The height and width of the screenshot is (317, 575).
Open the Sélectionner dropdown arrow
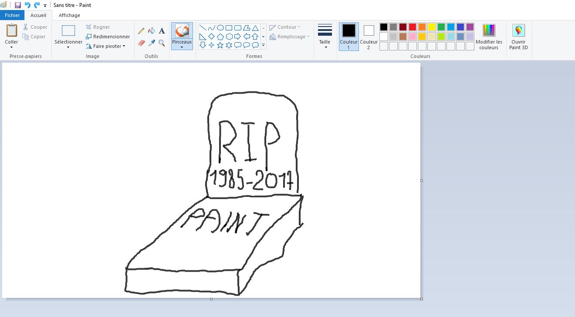click(68, 47)
